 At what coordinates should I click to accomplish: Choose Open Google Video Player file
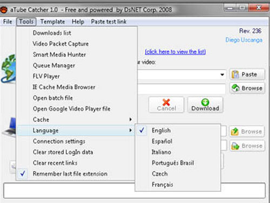point(77,109)
